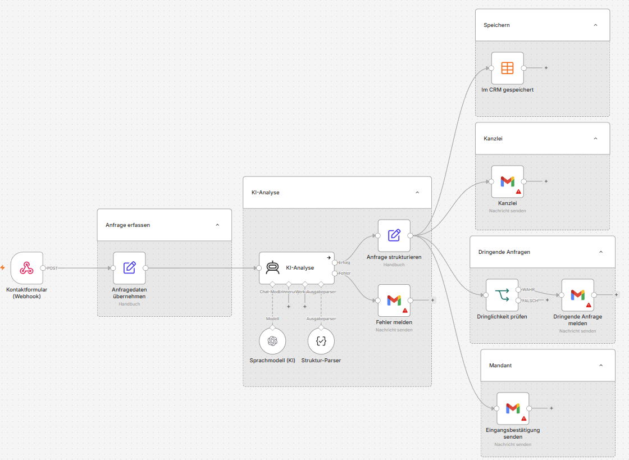Screen dimensions: 629x460
Task: Click the 'Sprachmodell (KI)' node label
Action: tap(272, 361)
